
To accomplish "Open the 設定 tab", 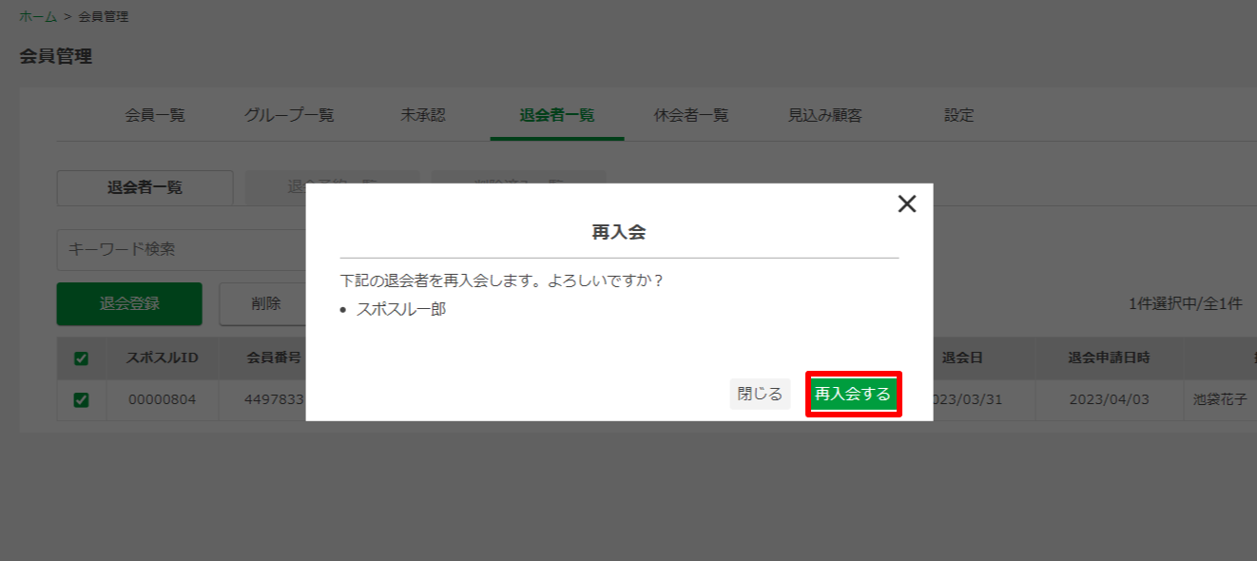I will [x=959, y=115].
